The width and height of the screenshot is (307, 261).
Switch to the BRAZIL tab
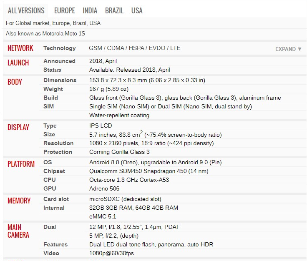click(x=114, y=10)
